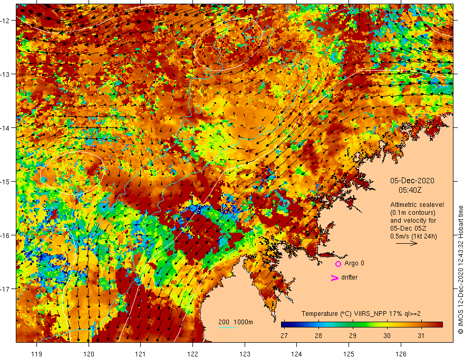Click longitude axis label 122
This screenshot has height=358, width=464.
(x=192, y=354)
